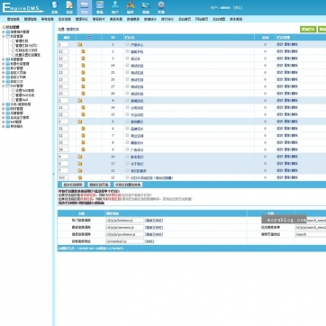This screenshot has width=326, height=326.
Task: Click the leftmost button under the column table
Action: pos(73,185)
